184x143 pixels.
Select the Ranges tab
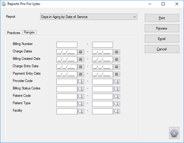pos(29,33)
